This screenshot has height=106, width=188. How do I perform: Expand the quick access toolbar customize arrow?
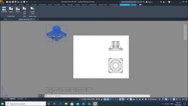(x=35, y=2)
